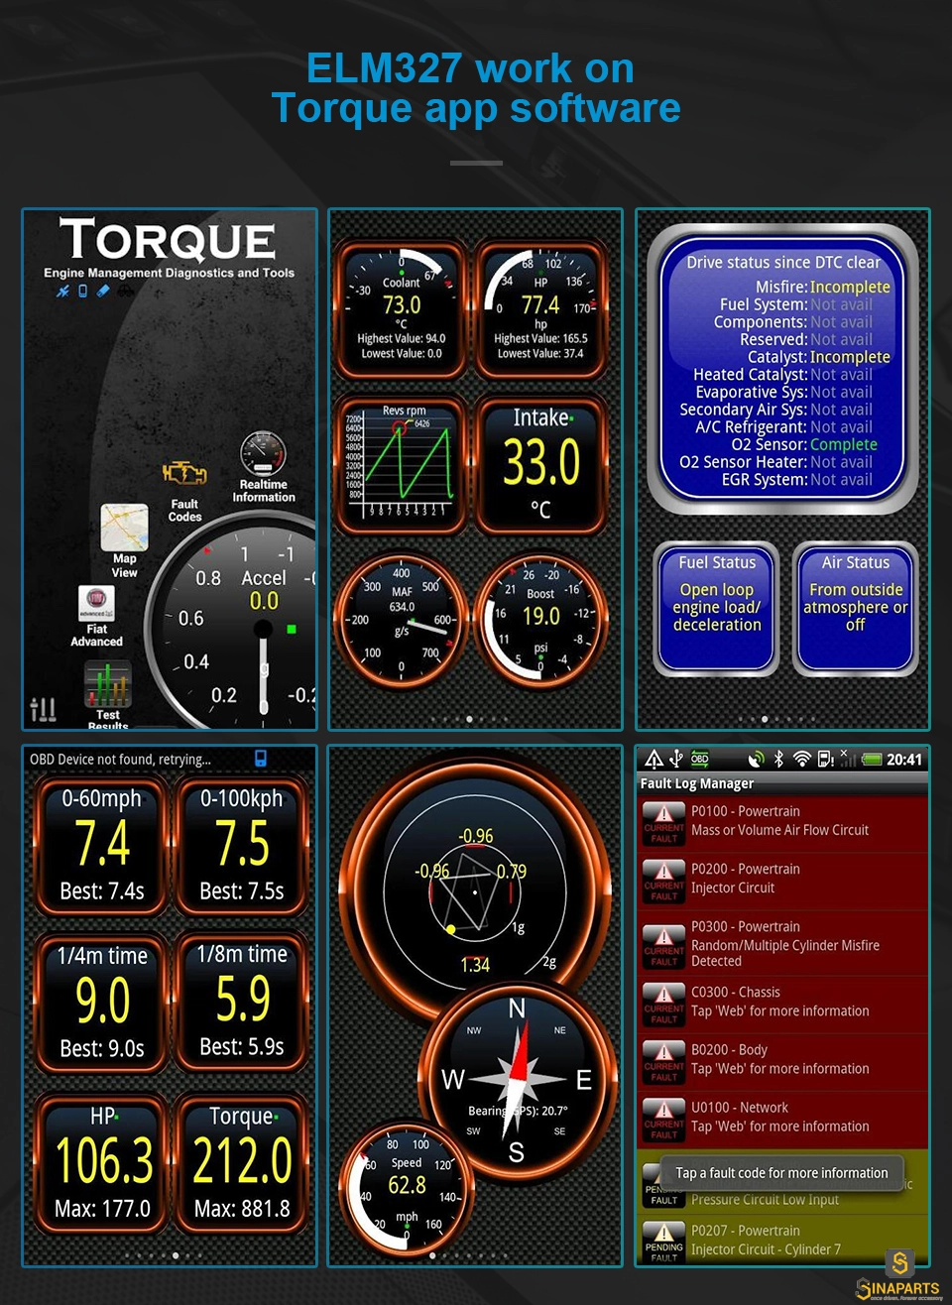The height and width of the screenshot is (1305, 952).
Task: Tap the current fault icon beside P0100
Action: pyautogui.click(x=664, y=822)
